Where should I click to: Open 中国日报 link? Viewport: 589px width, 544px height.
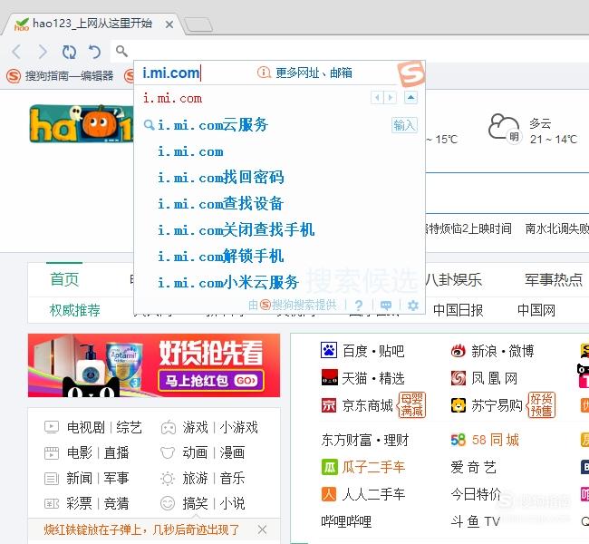pyautogui.click(x=458, y=310)
